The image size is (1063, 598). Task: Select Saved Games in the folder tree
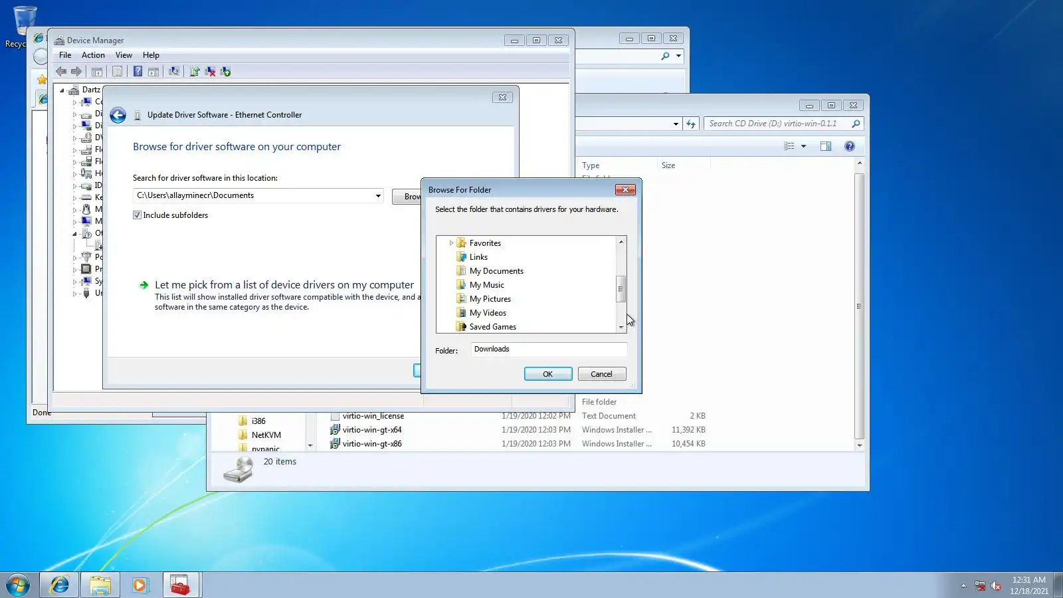click(492, 327)
